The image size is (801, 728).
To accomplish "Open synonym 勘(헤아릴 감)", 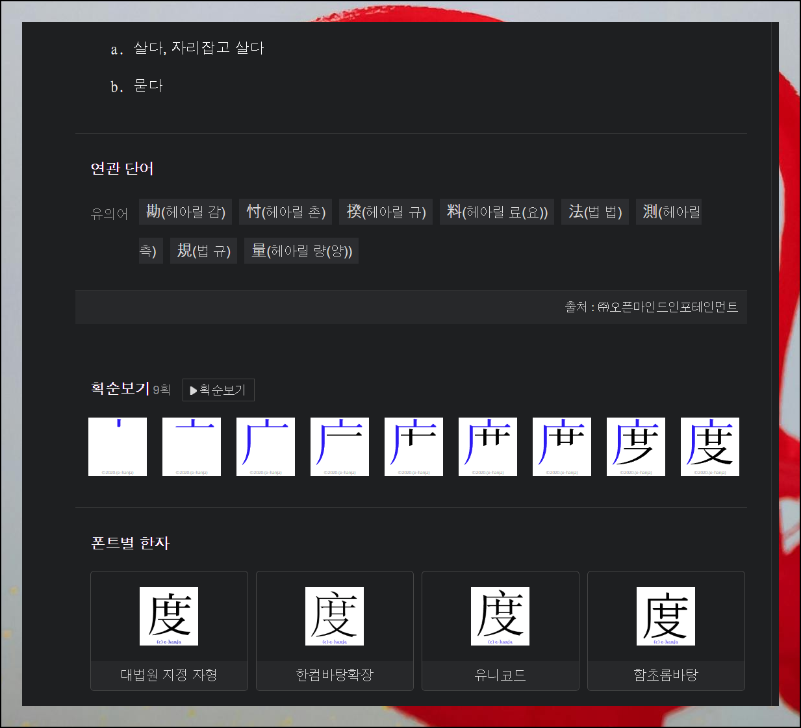I will [x=186, y=212].
